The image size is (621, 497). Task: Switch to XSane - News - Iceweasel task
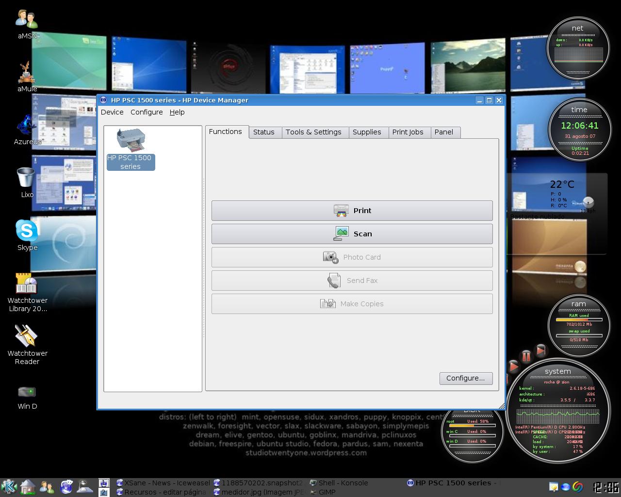tap(163, 483)
